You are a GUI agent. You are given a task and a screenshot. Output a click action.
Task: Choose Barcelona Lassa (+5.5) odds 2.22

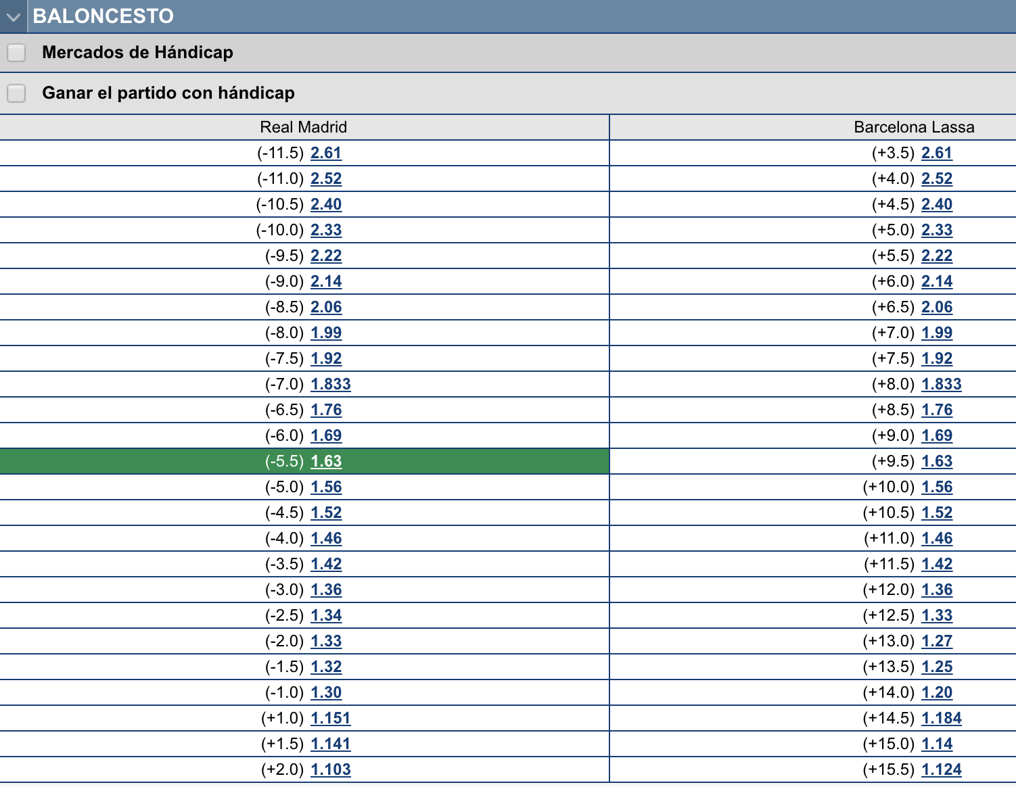click(x=937, y=256)
